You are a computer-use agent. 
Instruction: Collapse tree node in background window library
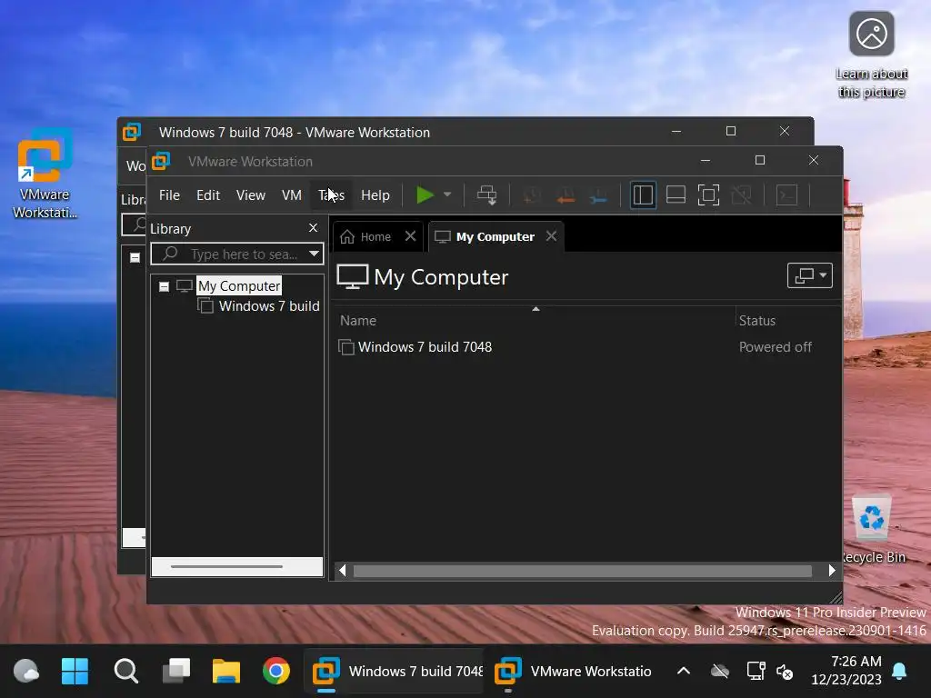tap(135, 257)
